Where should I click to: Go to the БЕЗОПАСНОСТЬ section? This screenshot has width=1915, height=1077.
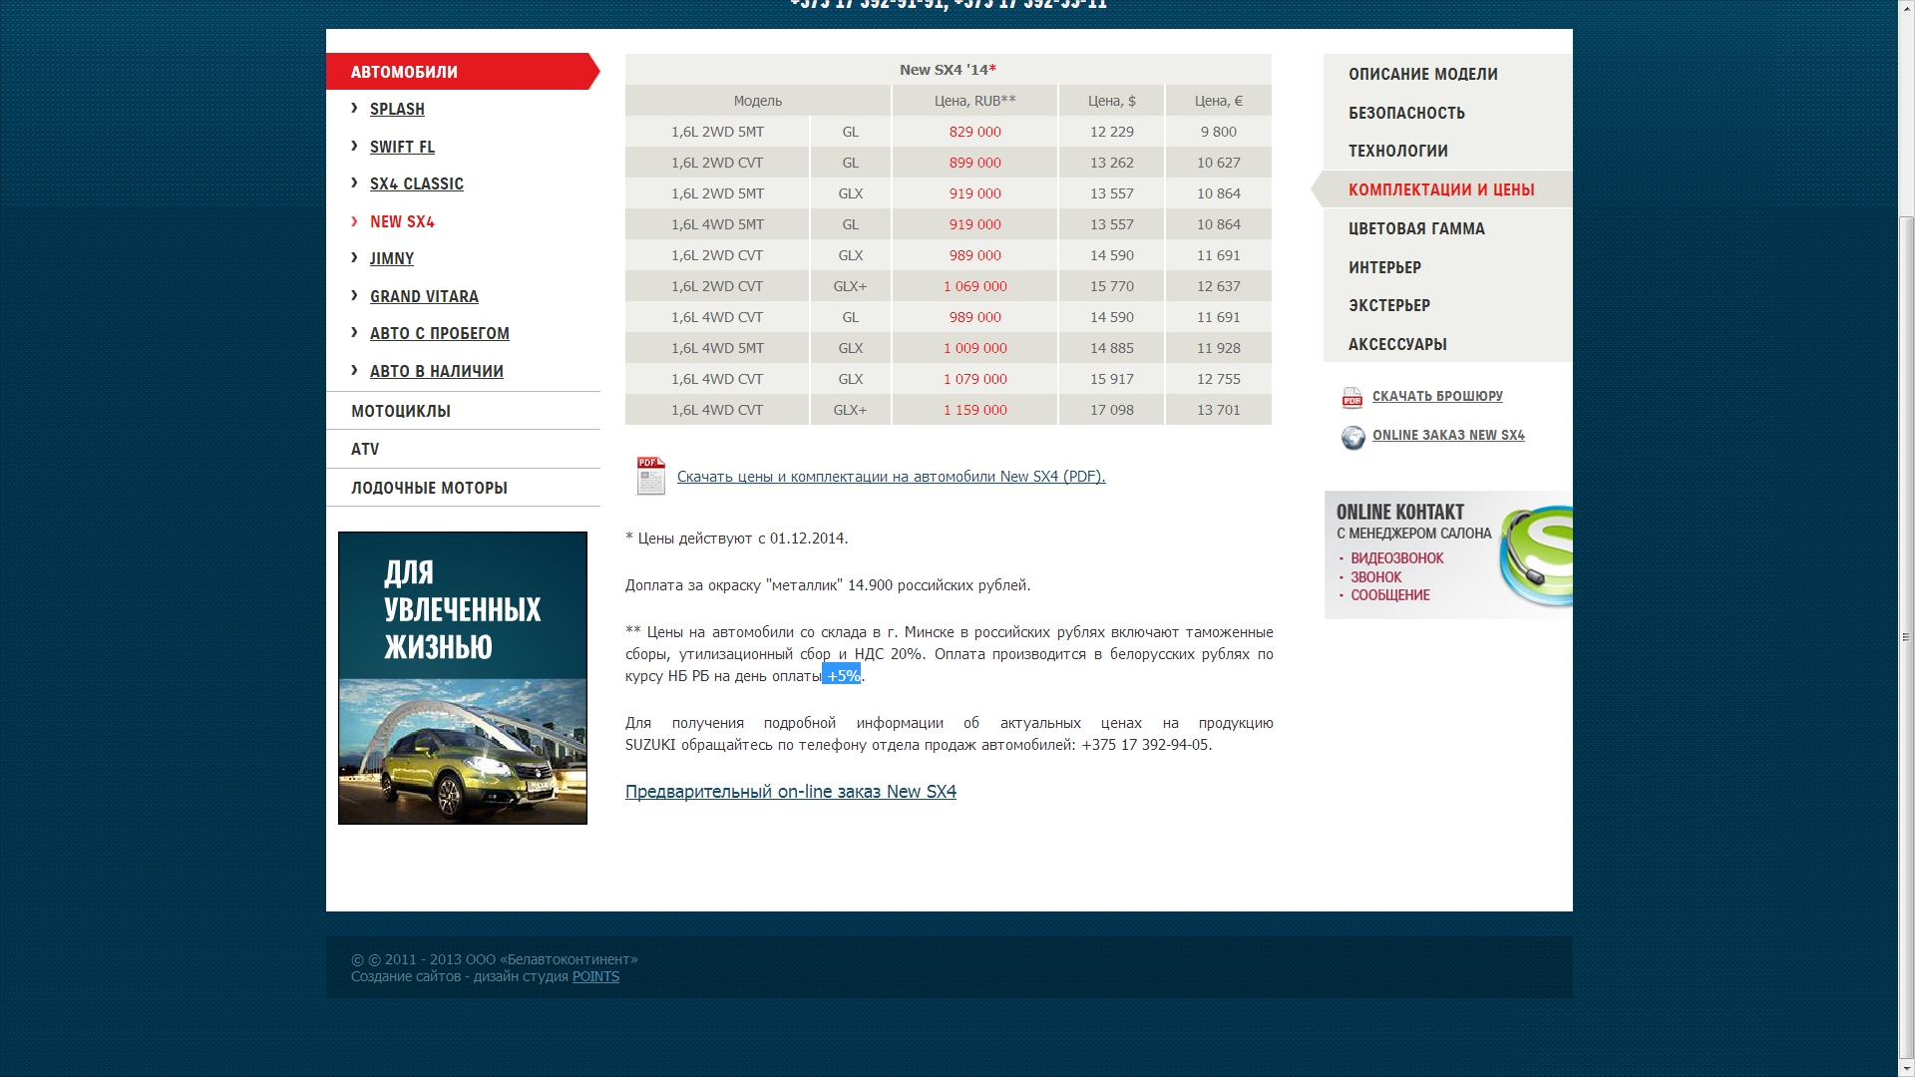point(1406,113)
